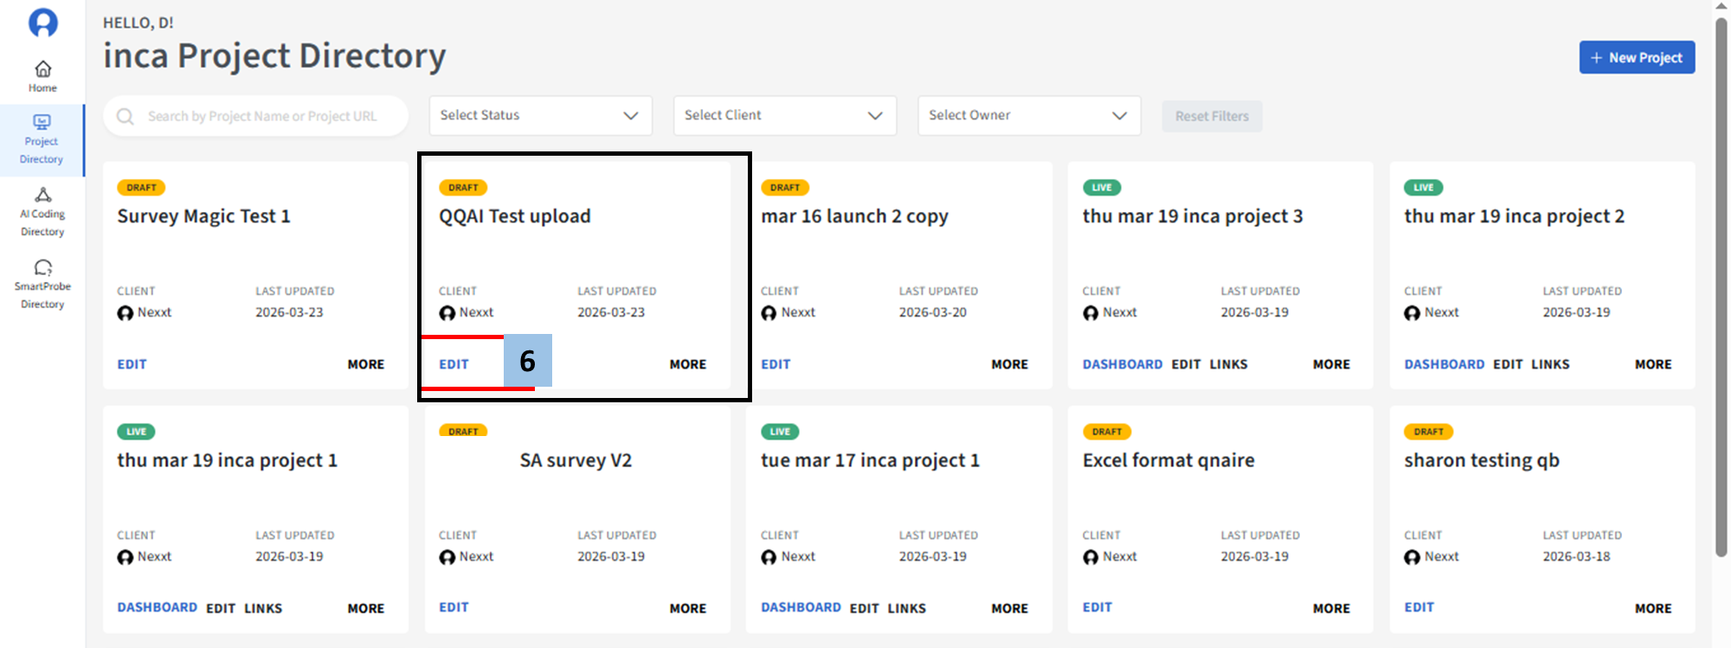1731x648 pixels.
Task: Expand the Select Status dropdown
Action: (540, 116)
